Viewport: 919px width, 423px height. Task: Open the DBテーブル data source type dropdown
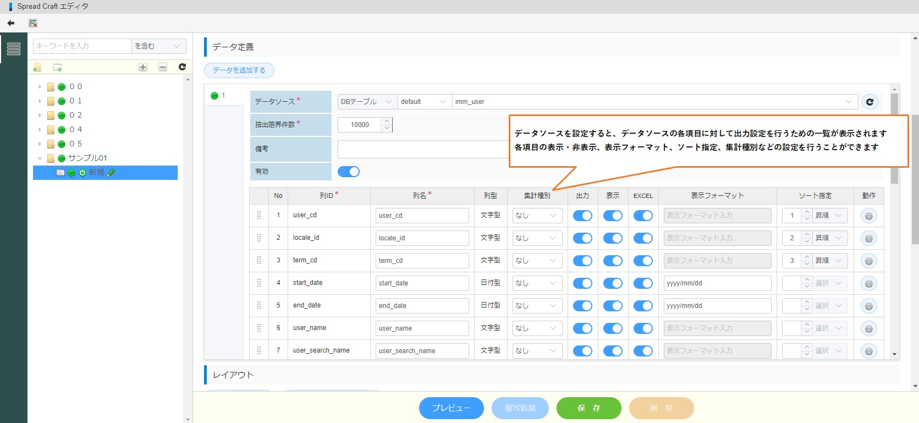tap(366, 102)
